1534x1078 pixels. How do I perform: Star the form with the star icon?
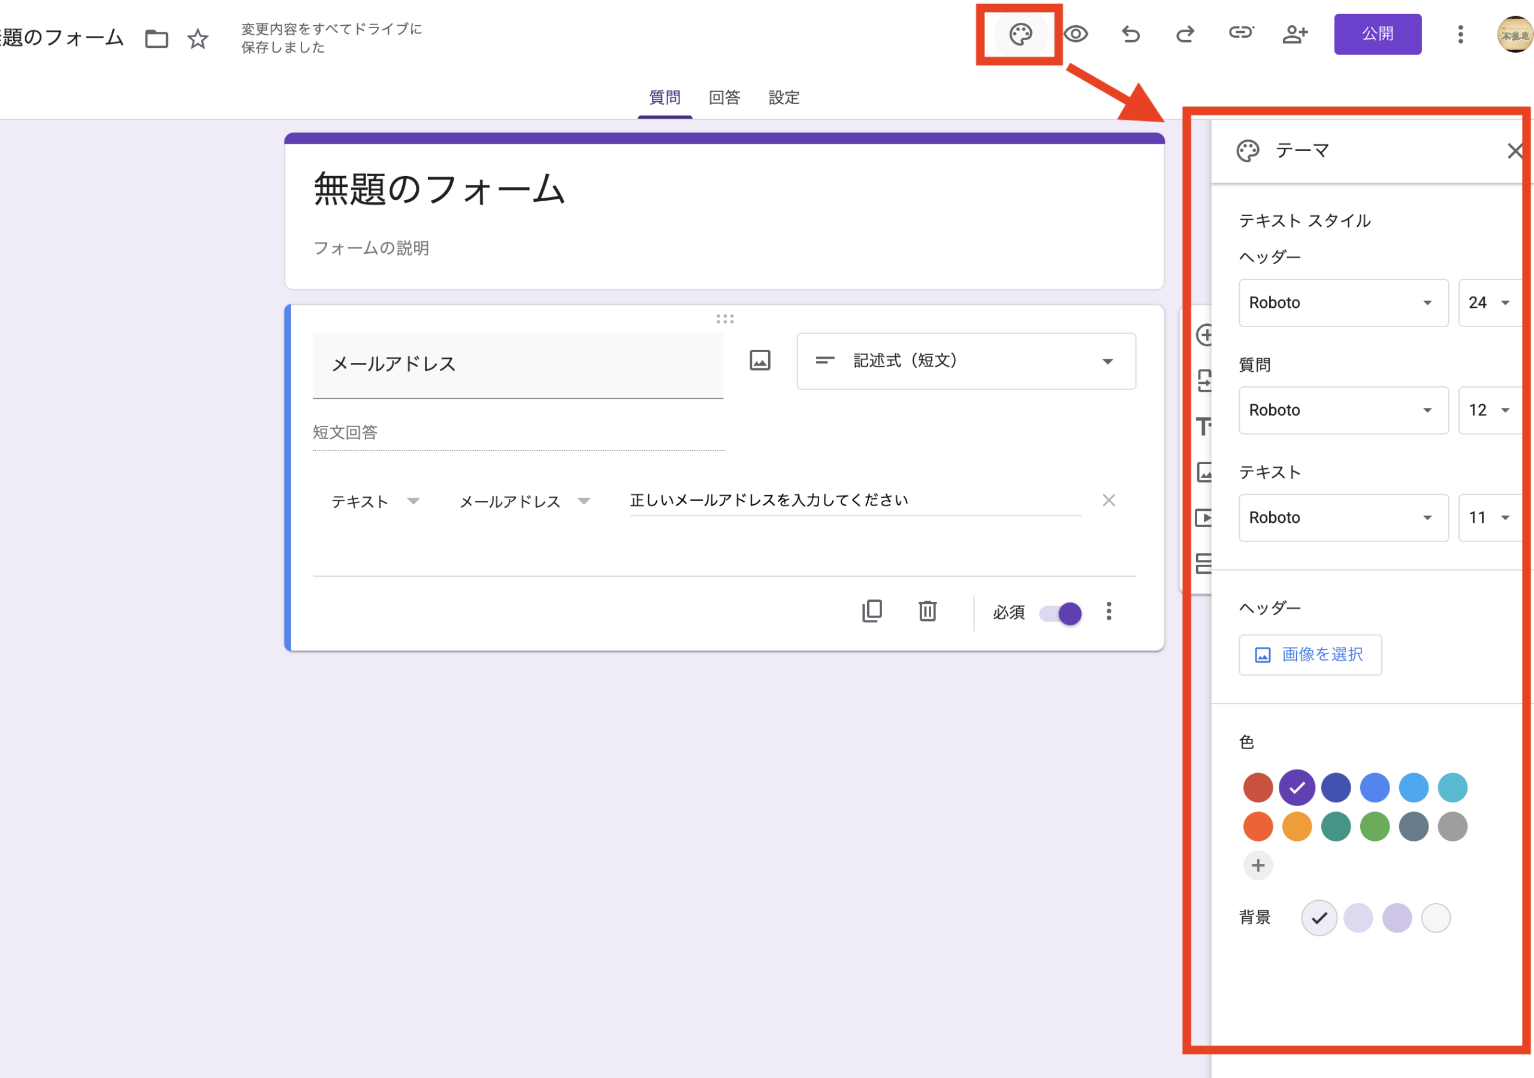click(198, 39)
